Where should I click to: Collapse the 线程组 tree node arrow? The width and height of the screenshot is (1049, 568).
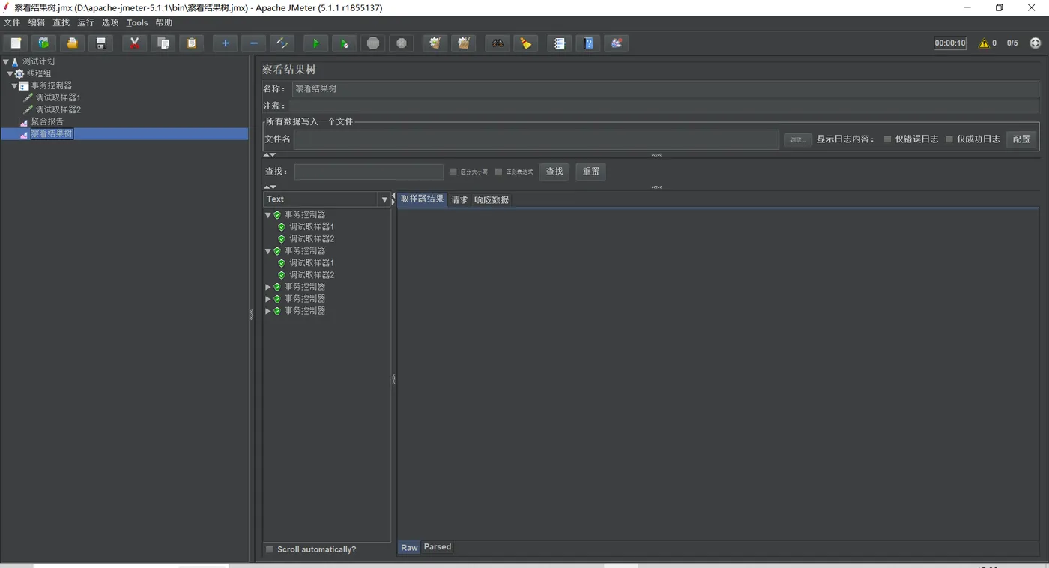(10, 74)
